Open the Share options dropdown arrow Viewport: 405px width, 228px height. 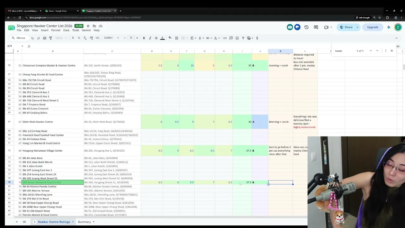(358, 27)
